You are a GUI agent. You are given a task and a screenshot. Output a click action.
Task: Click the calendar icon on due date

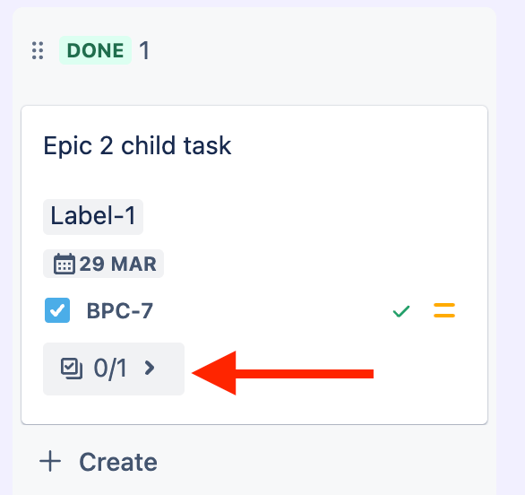coord(65,264)
